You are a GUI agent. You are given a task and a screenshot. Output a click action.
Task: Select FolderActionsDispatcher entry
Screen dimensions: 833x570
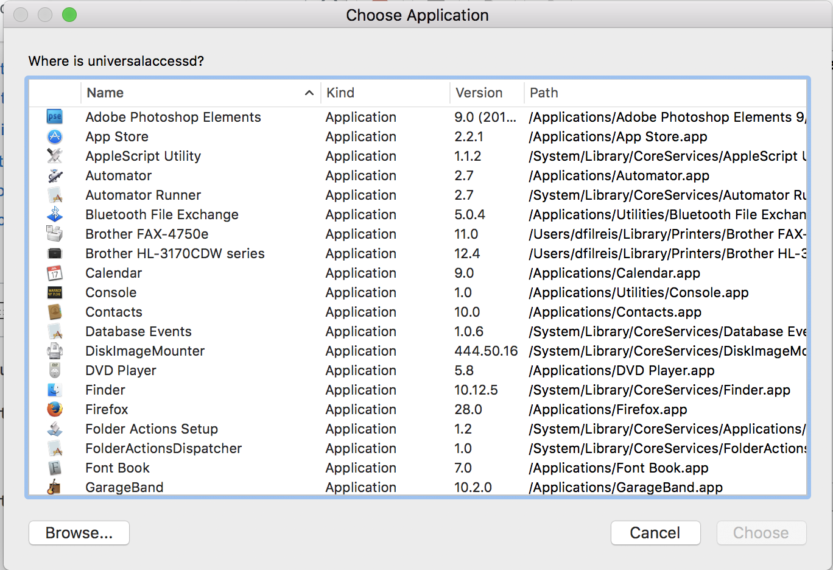tap(163, 448)
